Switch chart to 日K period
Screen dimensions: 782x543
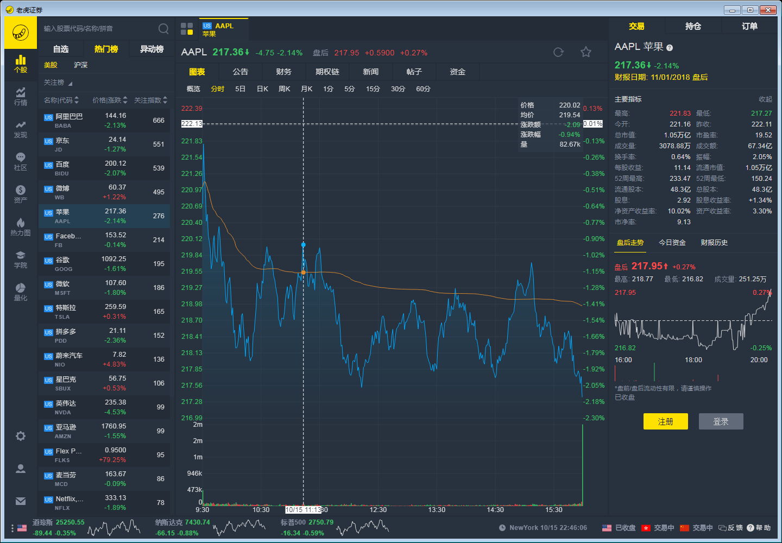coord(263,89)
